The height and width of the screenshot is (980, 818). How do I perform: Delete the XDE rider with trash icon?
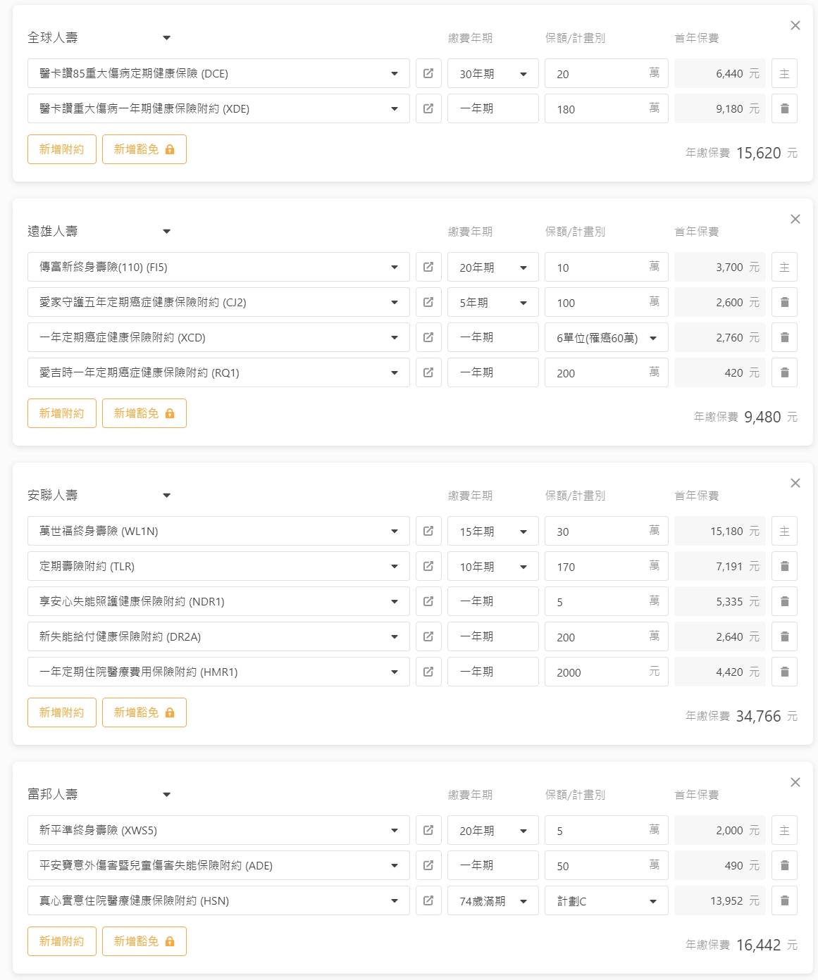784,108
